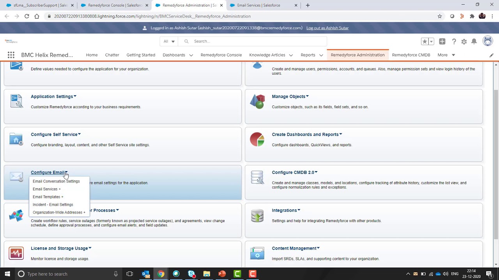
Task: Click the Manage Objects shapes icon
Action: [257, 101]
